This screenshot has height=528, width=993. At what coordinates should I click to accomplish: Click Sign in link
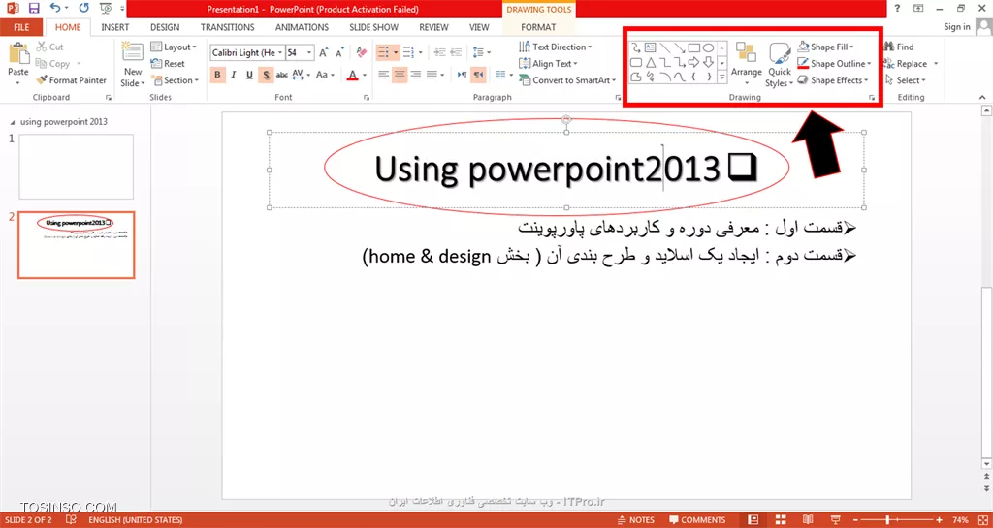(957, 27)
